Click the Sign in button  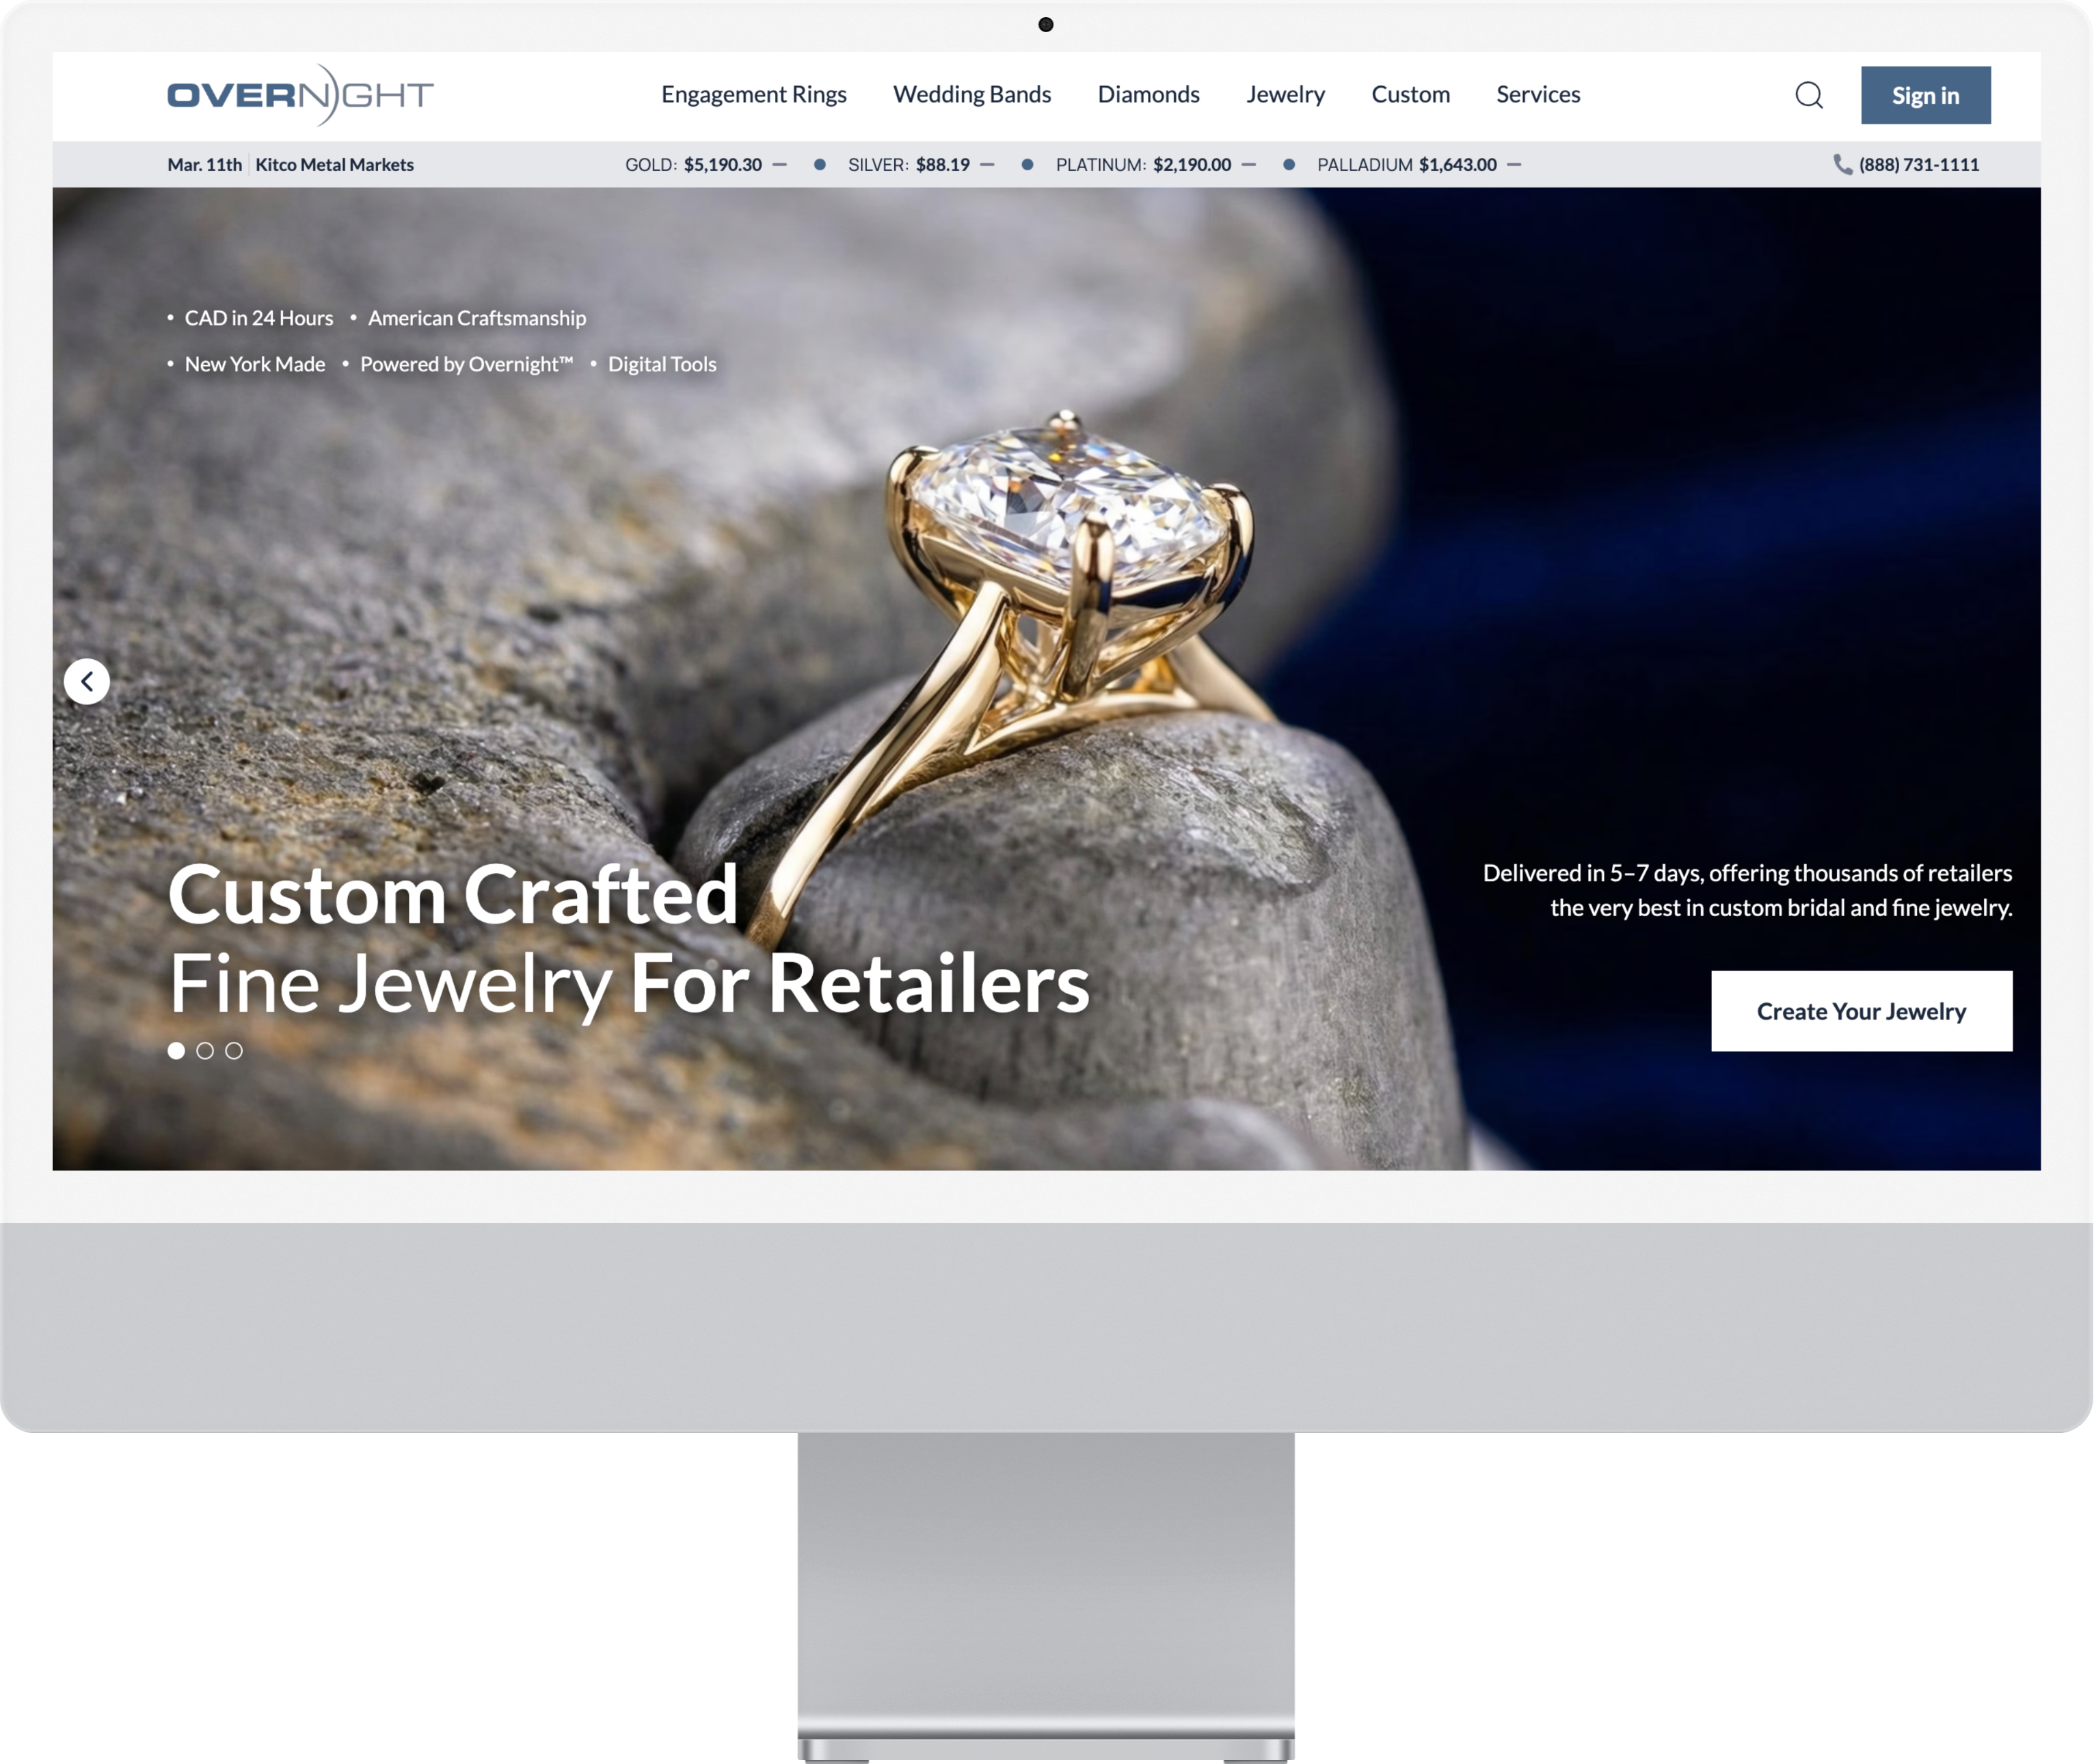(1925, 95)
